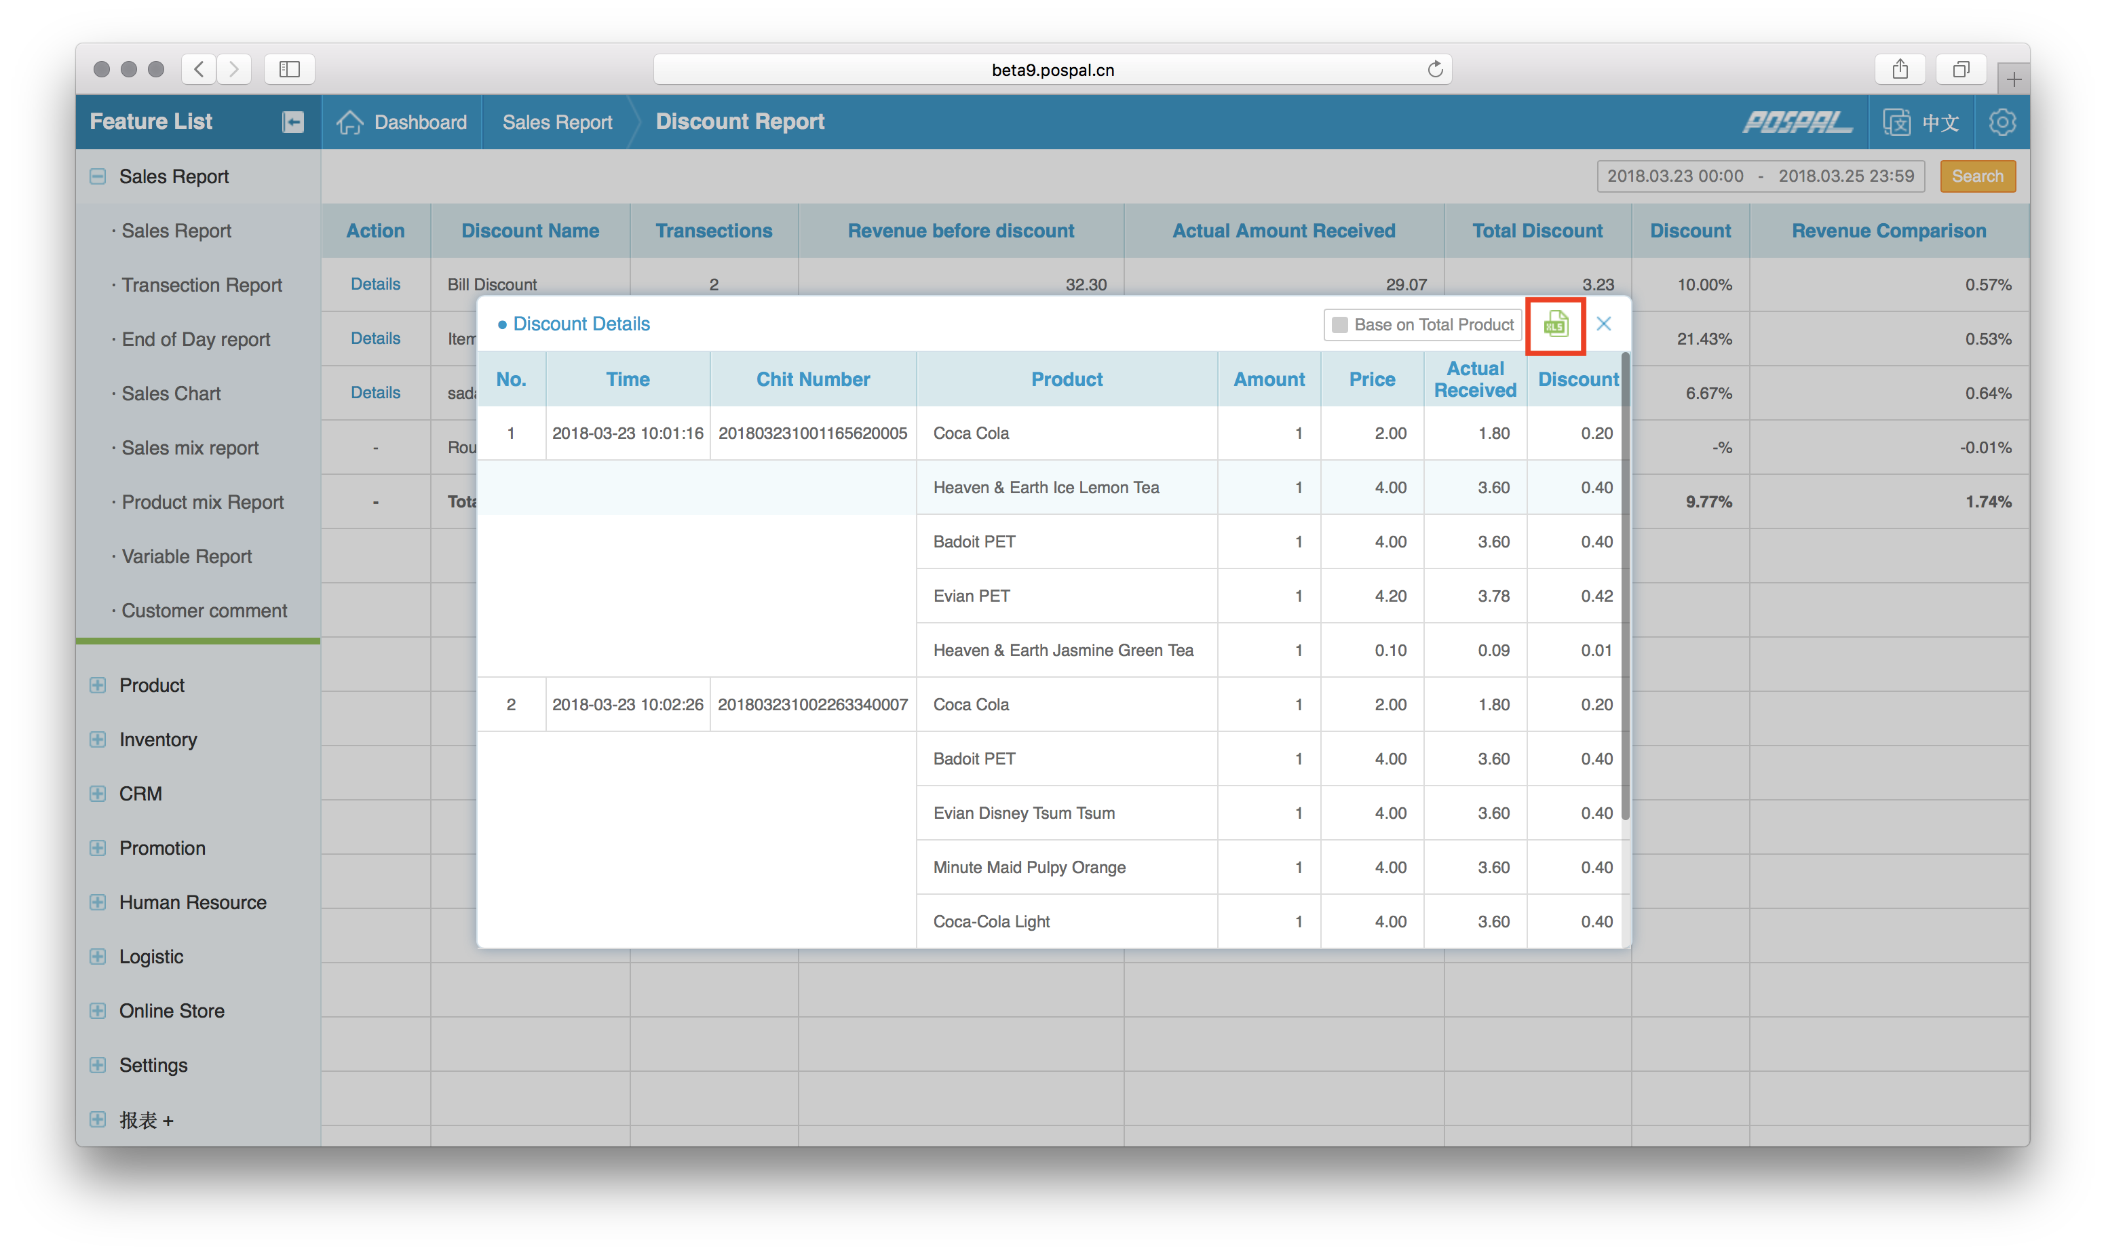The width and height of the screenshot is (2106, 1255).
Task: Collapse the Sales Report tree section
Action: click(98, 177)
